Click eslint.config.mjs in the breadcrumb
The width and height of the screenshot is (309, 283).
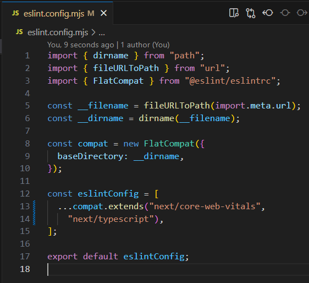coord(58,32)
